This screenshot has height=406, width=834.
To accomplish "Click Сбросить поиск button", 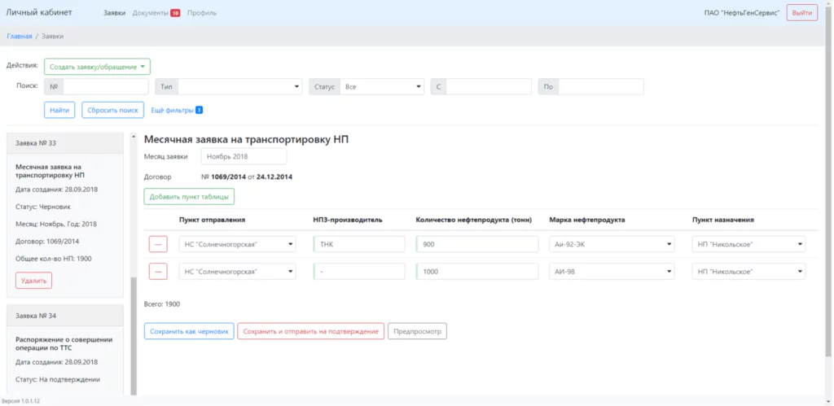I will tap(112, 110).
